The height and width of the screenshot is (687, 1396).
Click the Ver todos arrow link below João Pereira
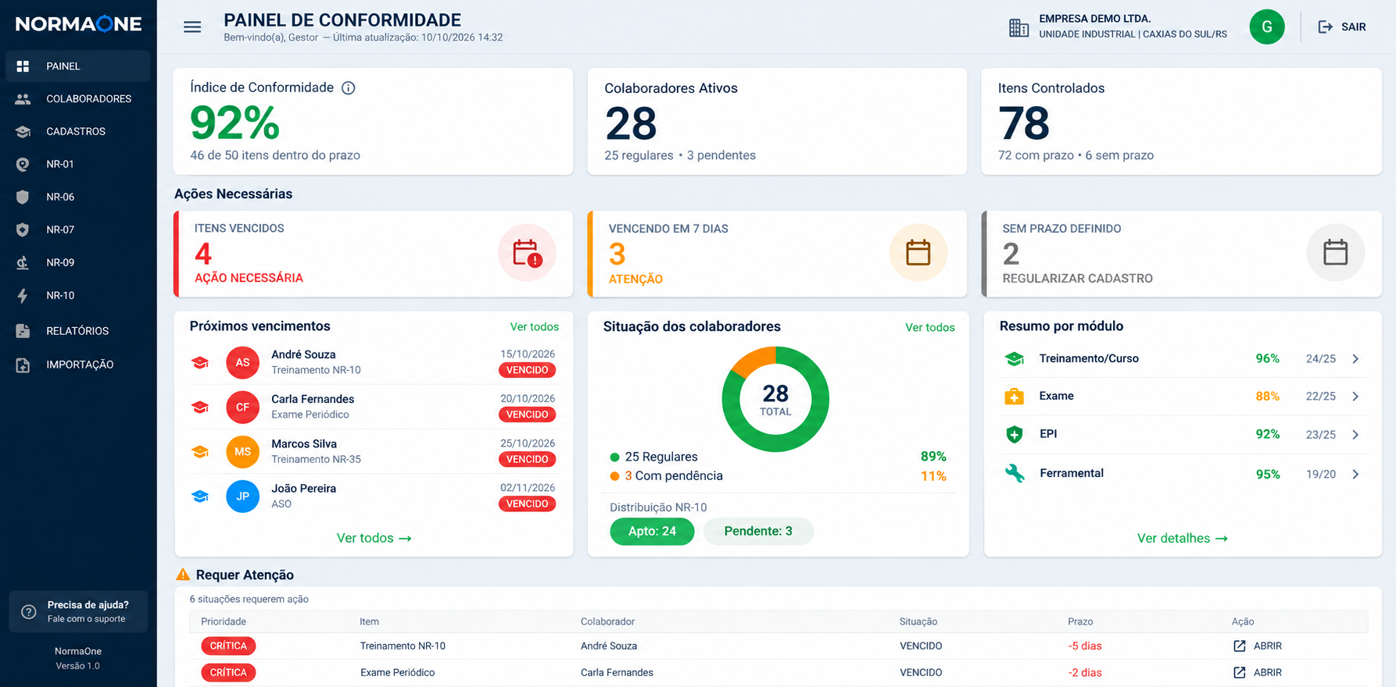pyautogui.click(x=374, y=539)
